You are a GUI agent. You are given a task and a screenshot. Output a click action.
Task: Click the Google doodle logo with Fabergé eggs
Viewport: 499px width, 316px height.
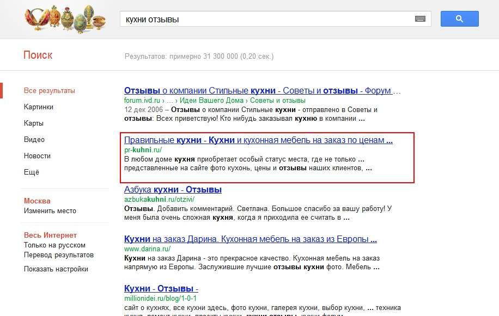tap(65, 19)
